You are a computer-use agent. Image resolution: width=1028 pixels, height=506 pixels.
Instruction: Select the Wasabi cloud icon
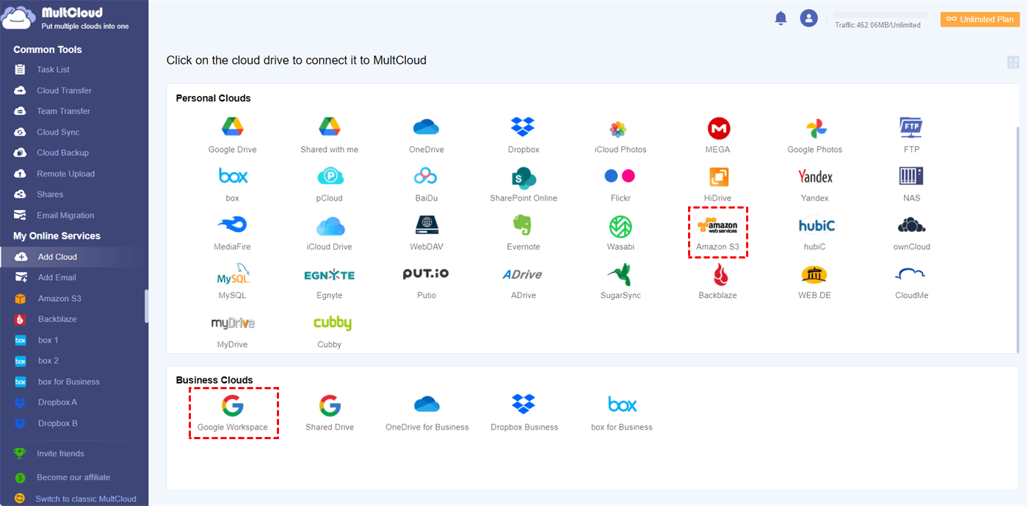(620, 226)
